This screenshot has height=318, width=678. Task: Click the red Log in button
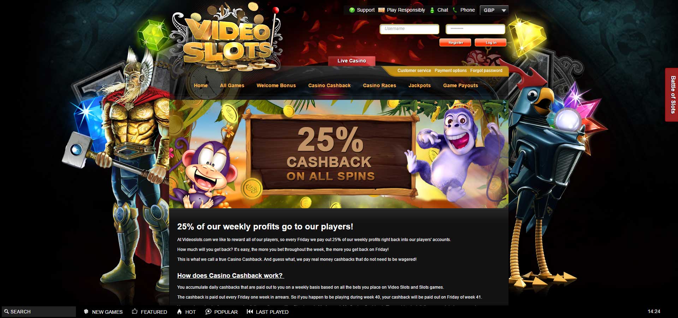tap(490, 42)
